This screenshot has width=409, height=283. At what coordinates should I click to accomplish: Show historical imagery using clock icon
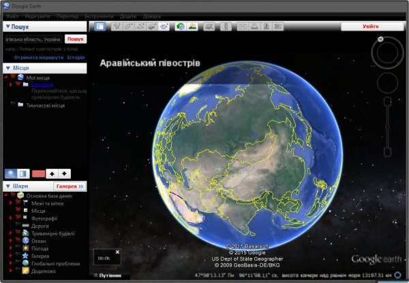(x=180, y=27)
